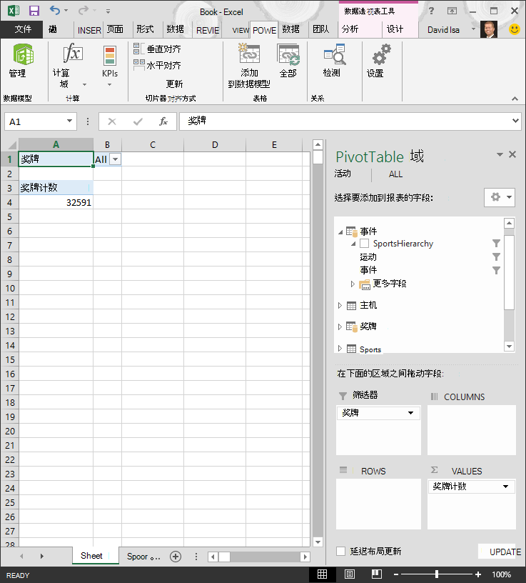
Task: Close the PivotTable fields pane
Action: [x=512, y=154]
